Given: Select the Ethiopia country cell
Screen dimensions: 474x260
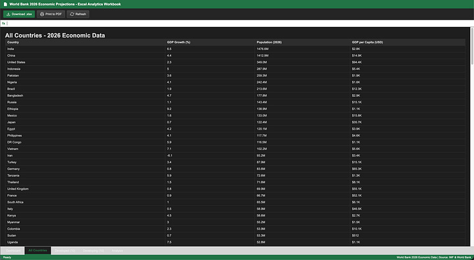Looking at the screenshot, I should coord(85,109).
